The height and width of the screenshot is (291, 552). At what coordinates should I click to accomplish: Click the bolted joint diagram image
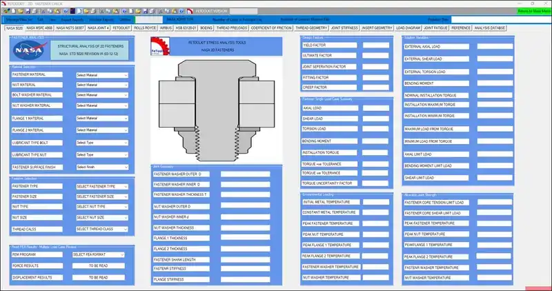pos(217,110)
